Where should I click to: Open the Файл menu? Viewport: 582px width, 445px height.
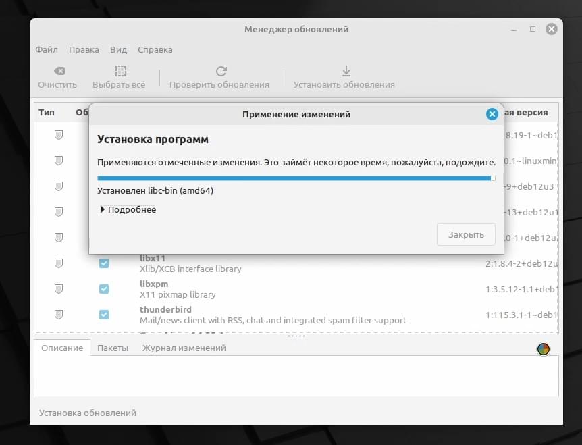click(47, 49)
